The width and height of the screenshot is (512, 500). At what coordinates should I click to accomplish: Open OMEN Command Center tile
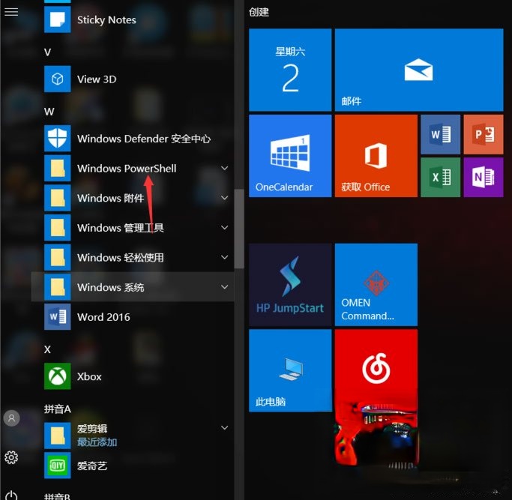[x=376, y=284]
